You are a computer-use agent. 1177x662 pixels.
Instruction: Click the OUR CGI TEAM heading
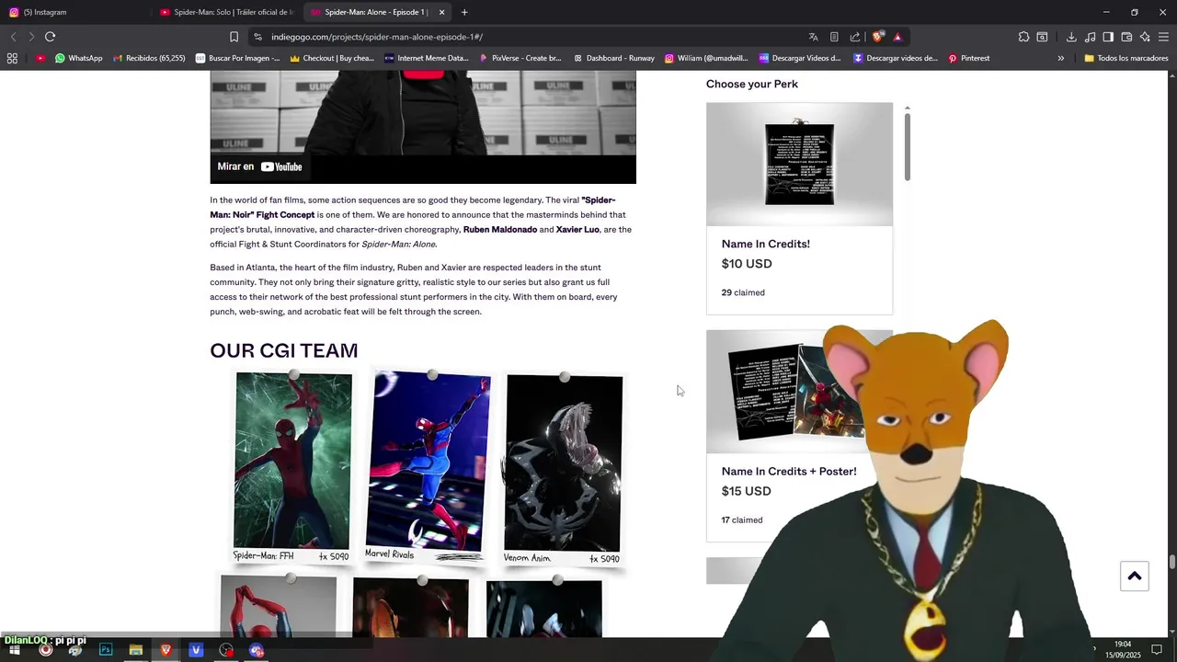click(283, 350)
